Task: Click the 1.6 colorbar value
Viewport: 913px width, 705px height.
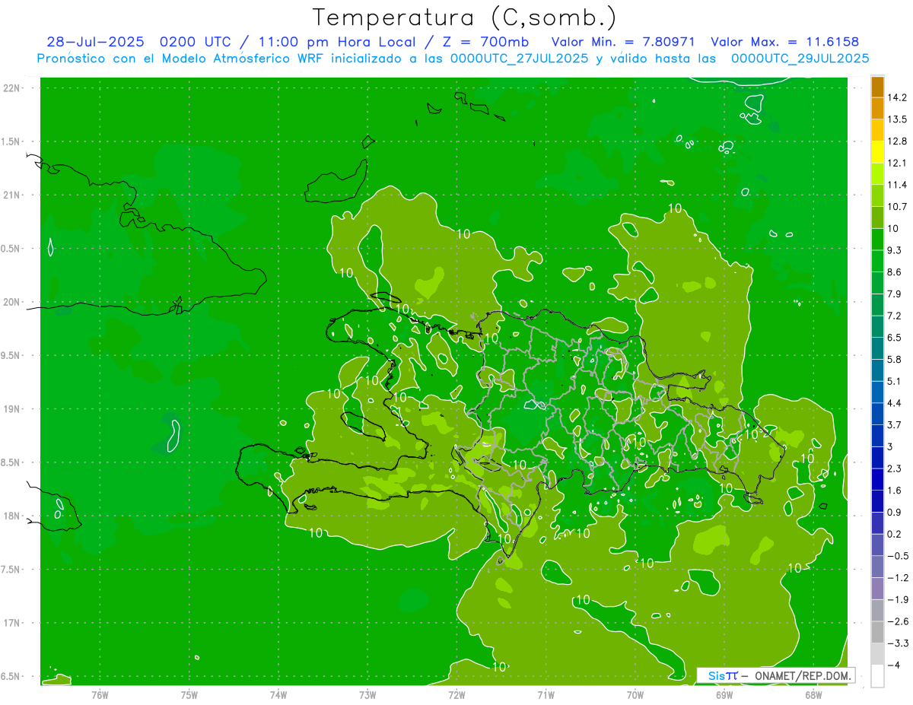Action: coord(894,491)
